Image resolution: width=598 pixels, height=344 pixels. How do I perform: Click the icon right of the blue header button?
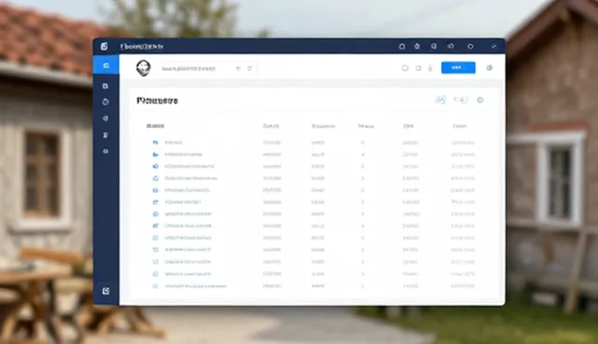490,68
